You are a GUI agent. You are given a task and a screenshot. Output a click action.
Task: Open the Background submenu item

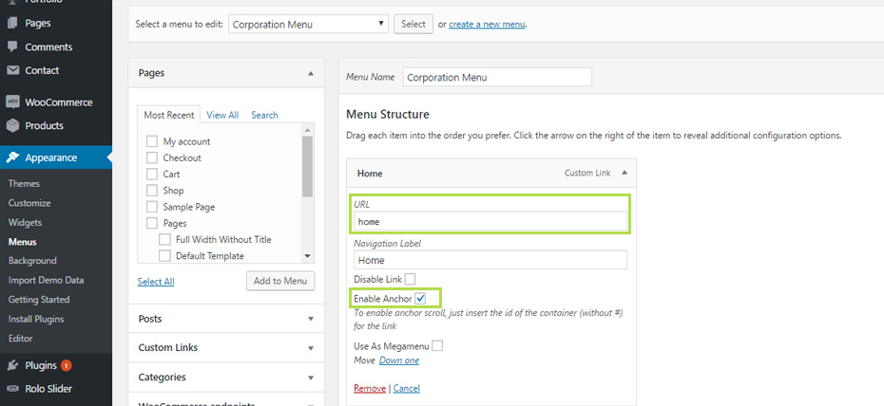coord(32,261)
